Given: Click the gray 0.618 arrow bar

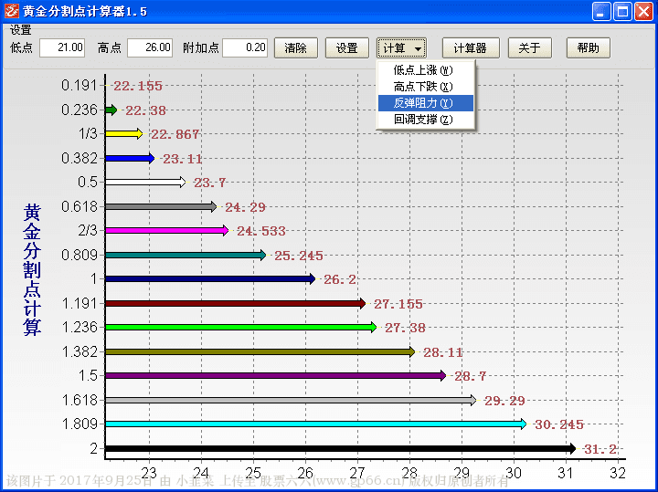Looking at the screenshot, I should pyautogui.click(x=161, y=206).
